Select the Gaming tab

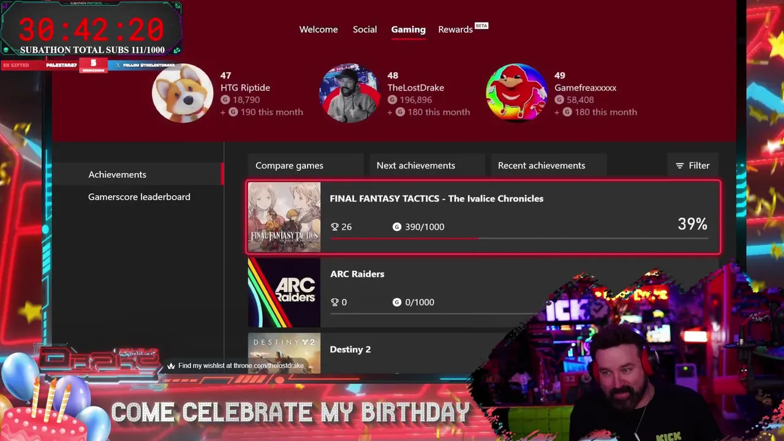(408, 29)
